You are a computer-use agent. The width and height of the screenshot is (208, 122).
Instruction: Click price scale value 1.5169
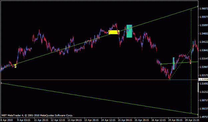point(204,84)
